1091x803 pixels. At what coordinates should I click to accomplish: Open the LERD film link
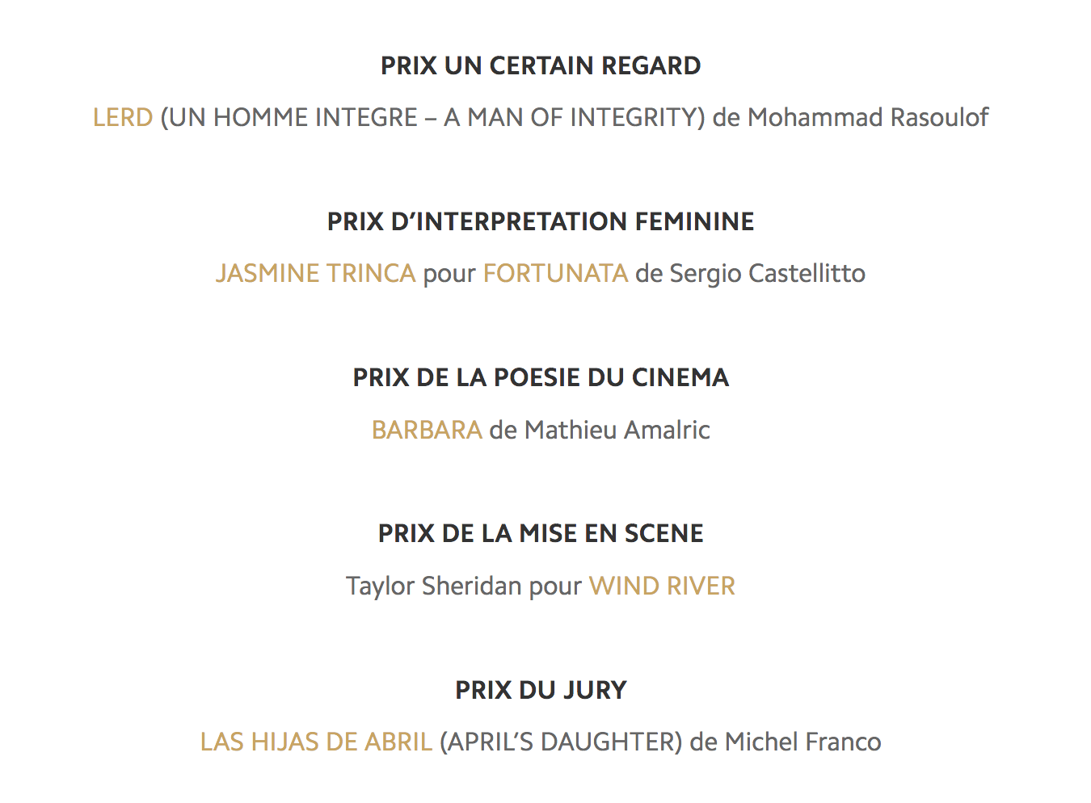coord(123,118)
